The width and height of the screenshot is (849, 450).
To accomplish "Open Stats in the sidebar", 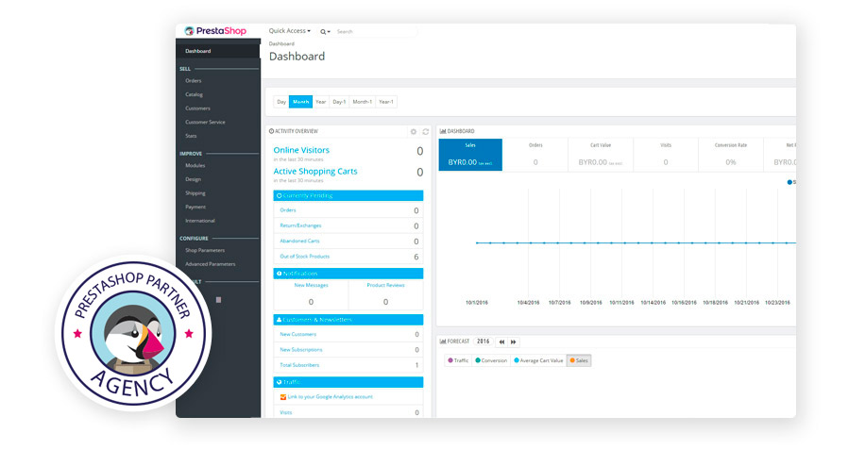I will (191, 136).
